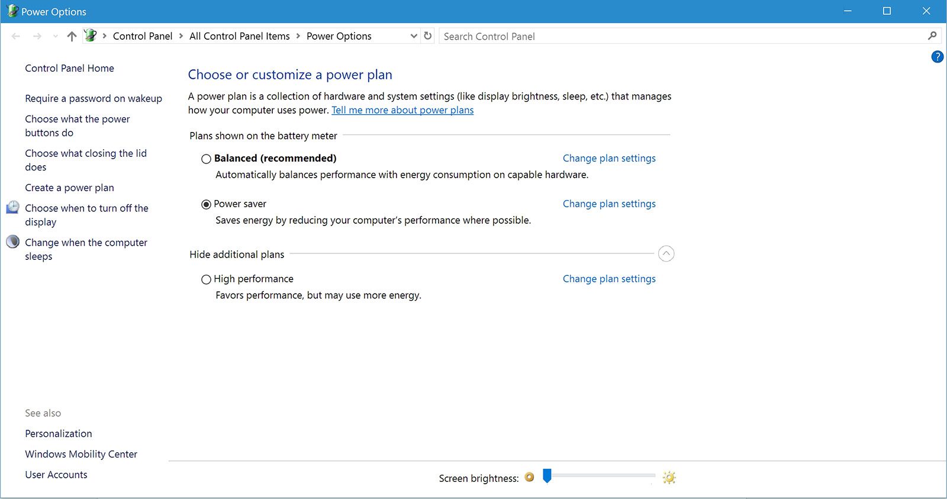947x499 pixels.
Task: Change plan settings for High performance
Action: [609, 279]
